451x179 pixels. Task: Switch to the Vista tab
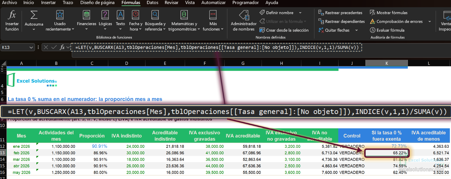(x=190, y=3)
